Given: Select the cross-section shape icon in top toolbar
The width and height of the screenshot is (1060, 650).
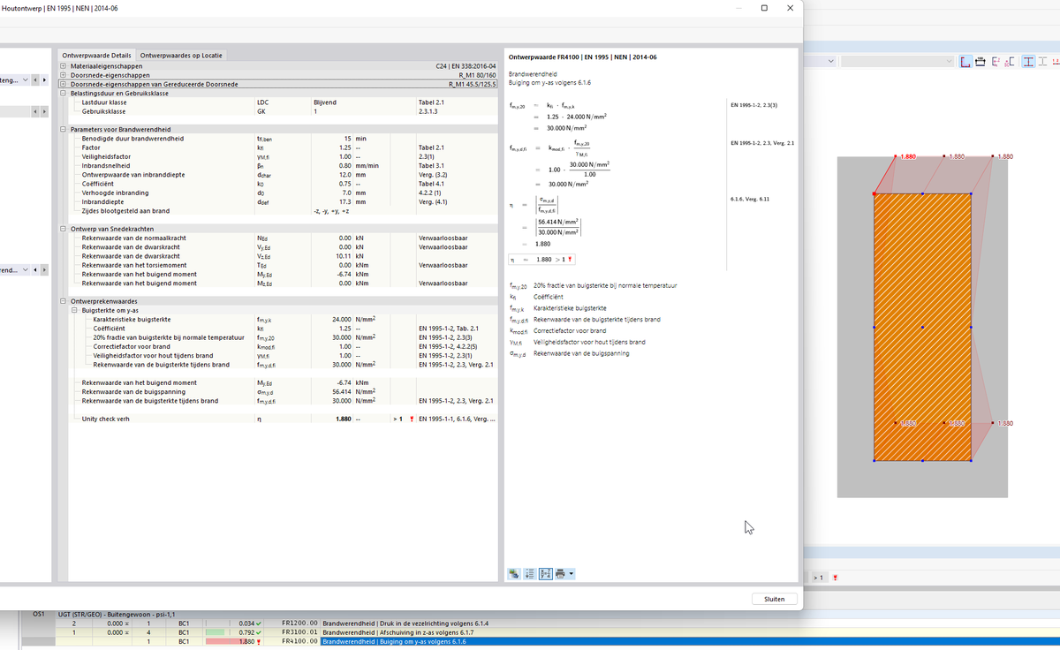Looking at the screenshot, I should click(x=965, y=62).
